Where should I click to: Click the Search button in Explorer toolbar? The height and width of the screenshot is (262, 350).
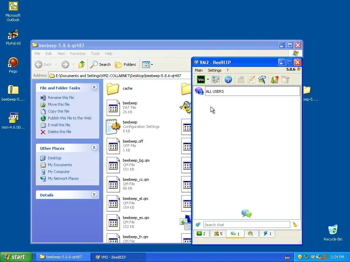click(100, 64)
